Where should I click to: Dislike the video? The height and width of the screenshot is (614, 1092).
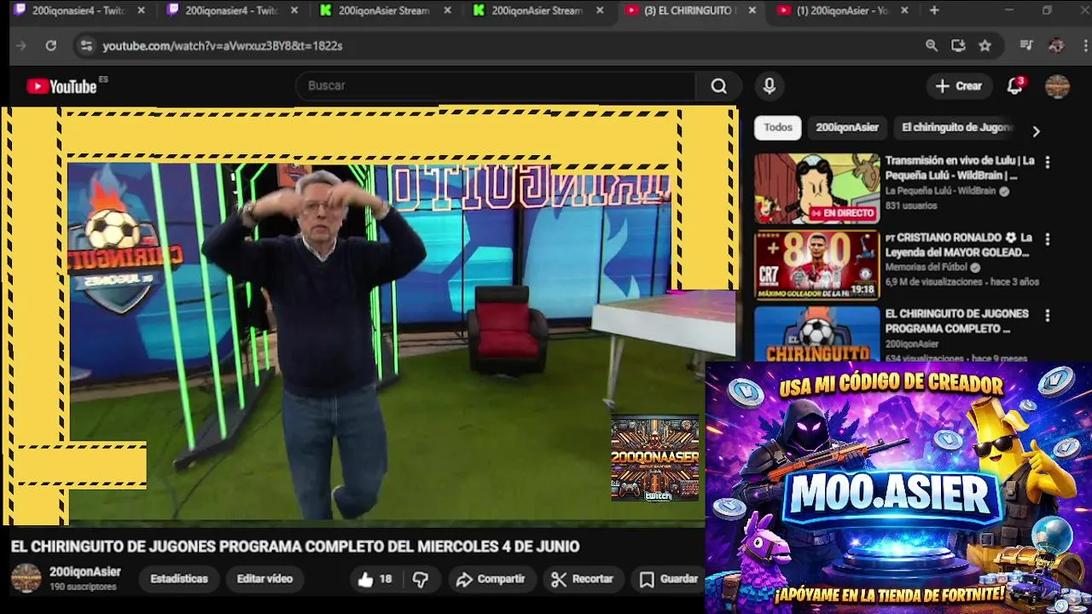(x=421, y=579)
